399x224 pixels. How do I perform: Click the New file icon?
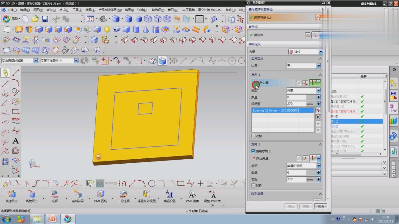[26, 19]
